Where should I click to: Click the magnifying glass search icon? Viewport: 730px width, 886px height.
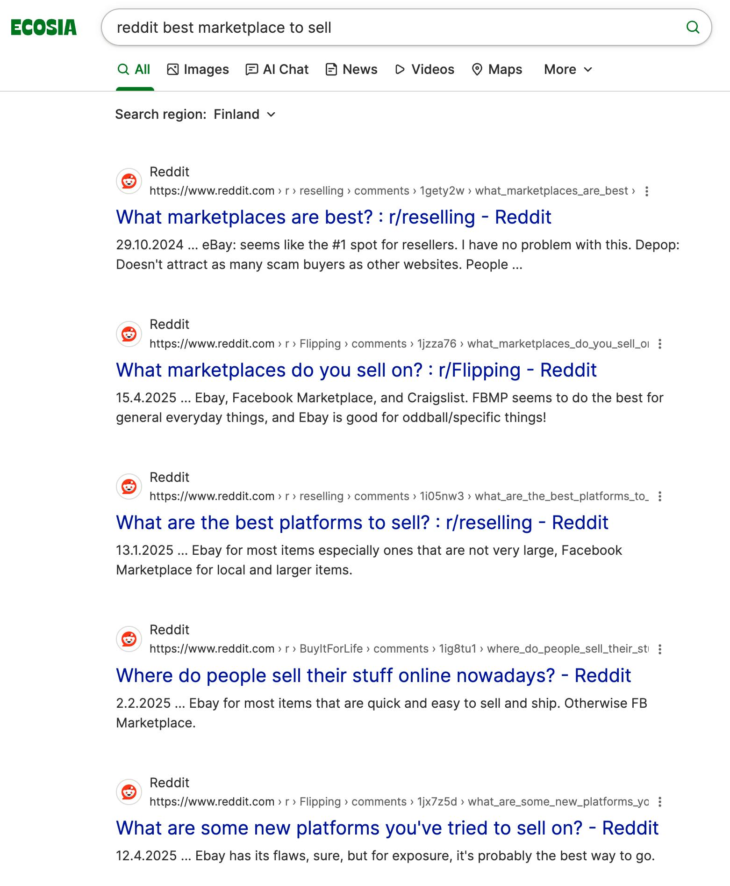point(693,28)
